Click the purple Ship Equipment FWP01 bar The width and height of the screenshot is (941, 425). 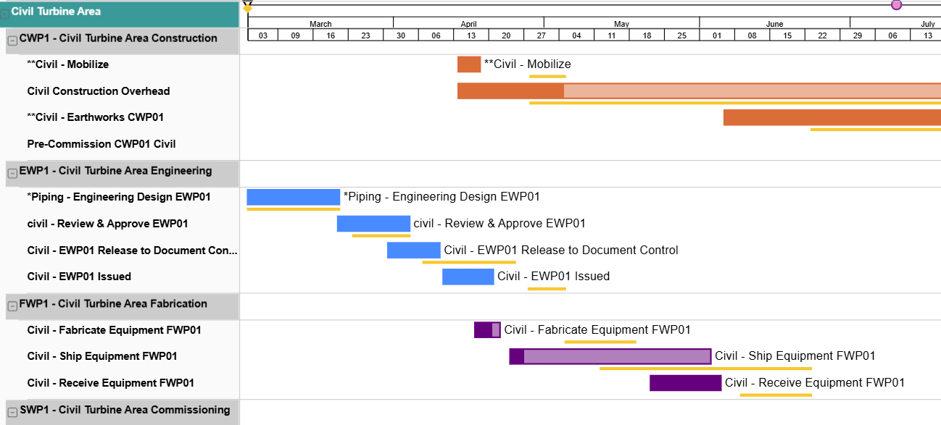[610, 356]
